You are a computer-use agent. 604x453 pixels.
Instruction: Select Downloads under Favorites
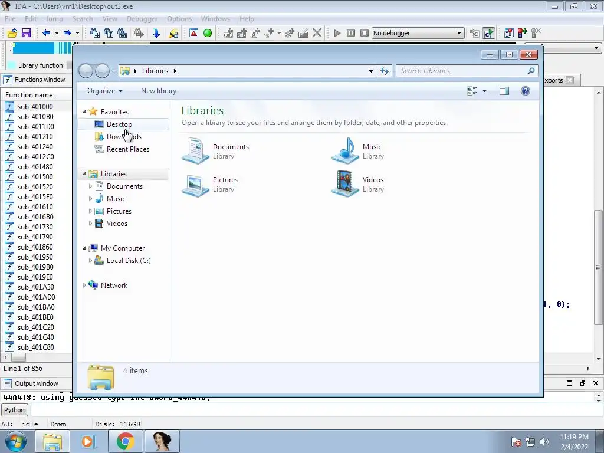[x=123, y=137]
